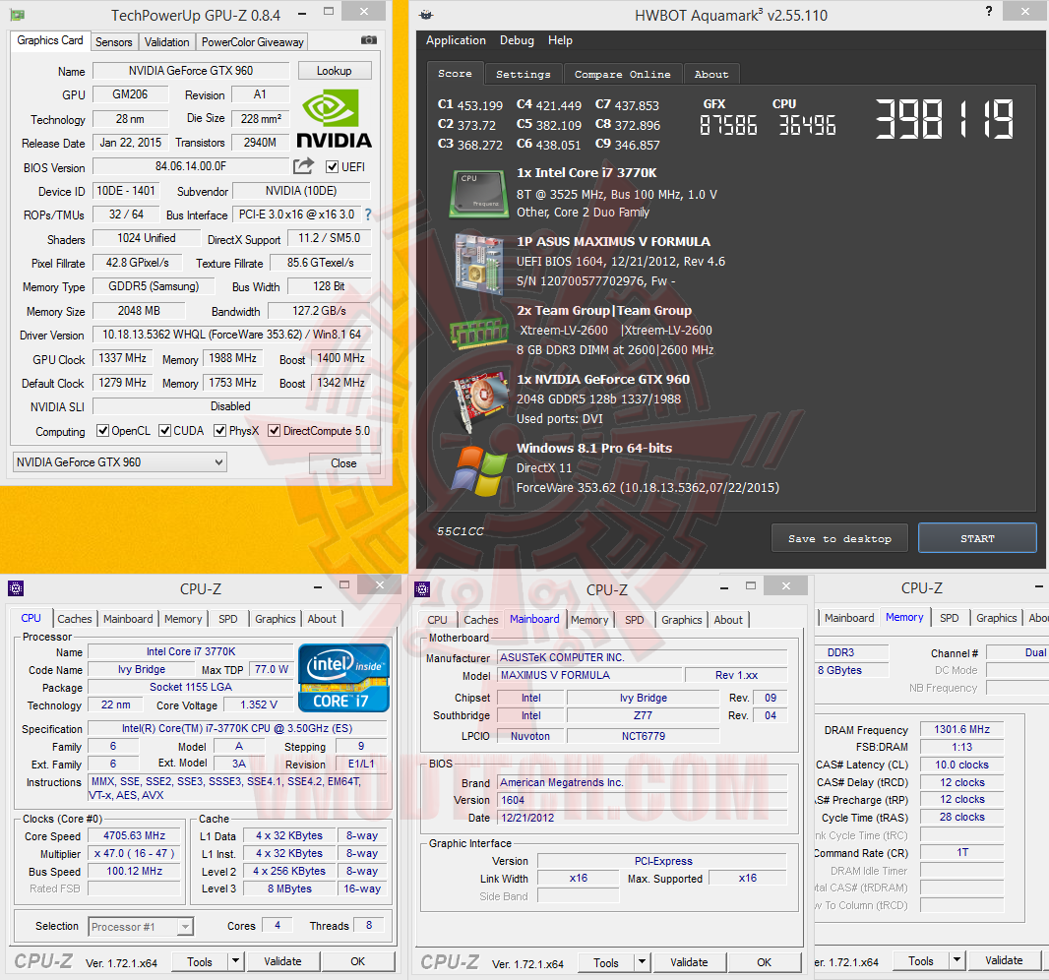Screen dimensions: 1049x980
Task: Open Memory tab in middle CPU-Z
Action: point(589,620)
